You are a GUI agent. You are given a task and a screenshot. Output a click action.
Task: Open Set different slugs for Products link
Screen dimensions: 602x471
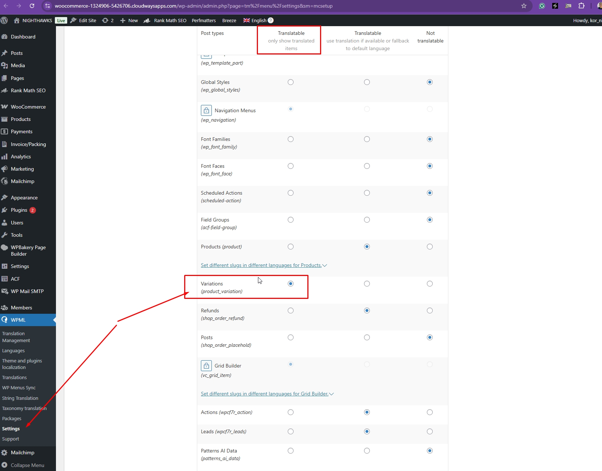point(261,265)
